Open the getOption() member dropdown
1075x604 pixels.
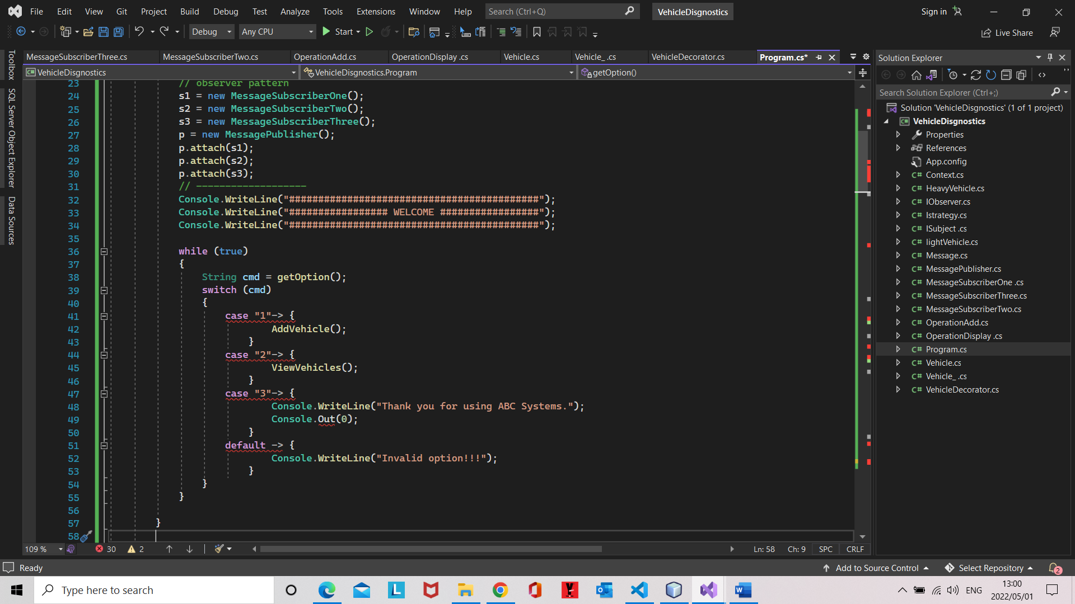pyautogui.click(x=849, y=73)
